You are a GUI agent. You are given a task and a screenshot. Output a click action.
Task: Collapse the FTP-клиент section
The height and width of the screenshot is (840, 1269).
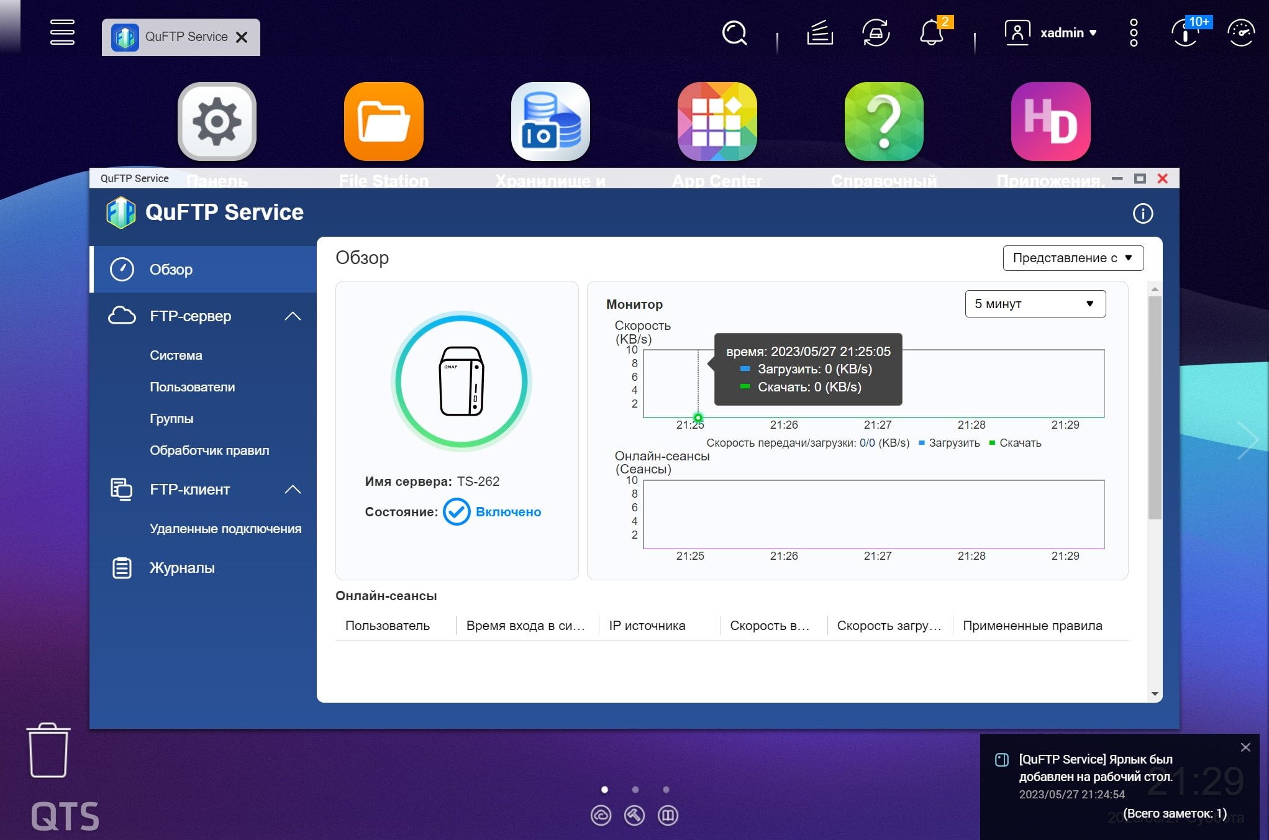click(x=293, y=490)
